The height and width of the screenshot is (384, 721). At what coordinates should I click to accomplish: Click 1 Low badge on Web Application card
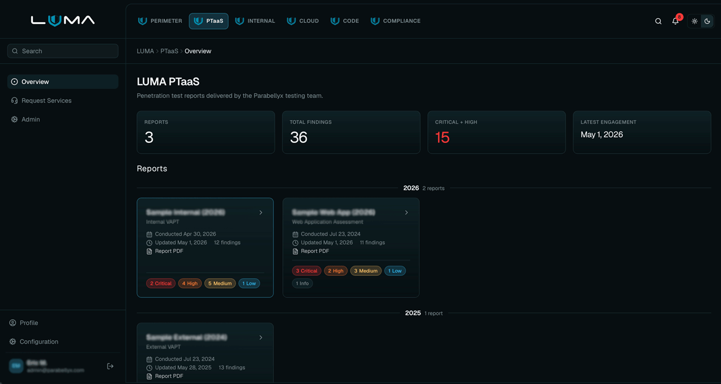tap(395, 270)
